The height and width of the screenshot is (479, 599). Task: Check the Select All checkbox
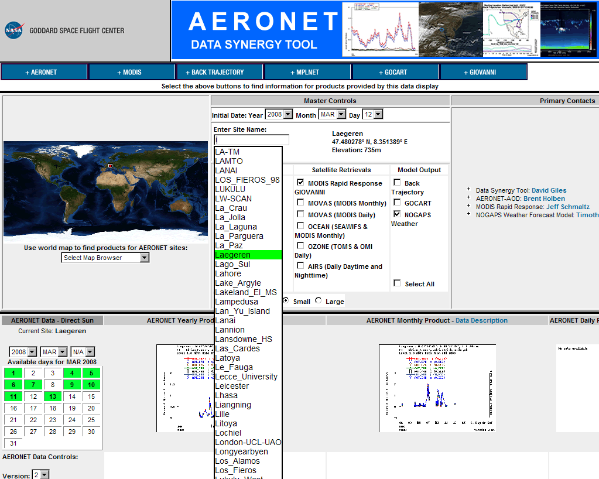point(398,283)
